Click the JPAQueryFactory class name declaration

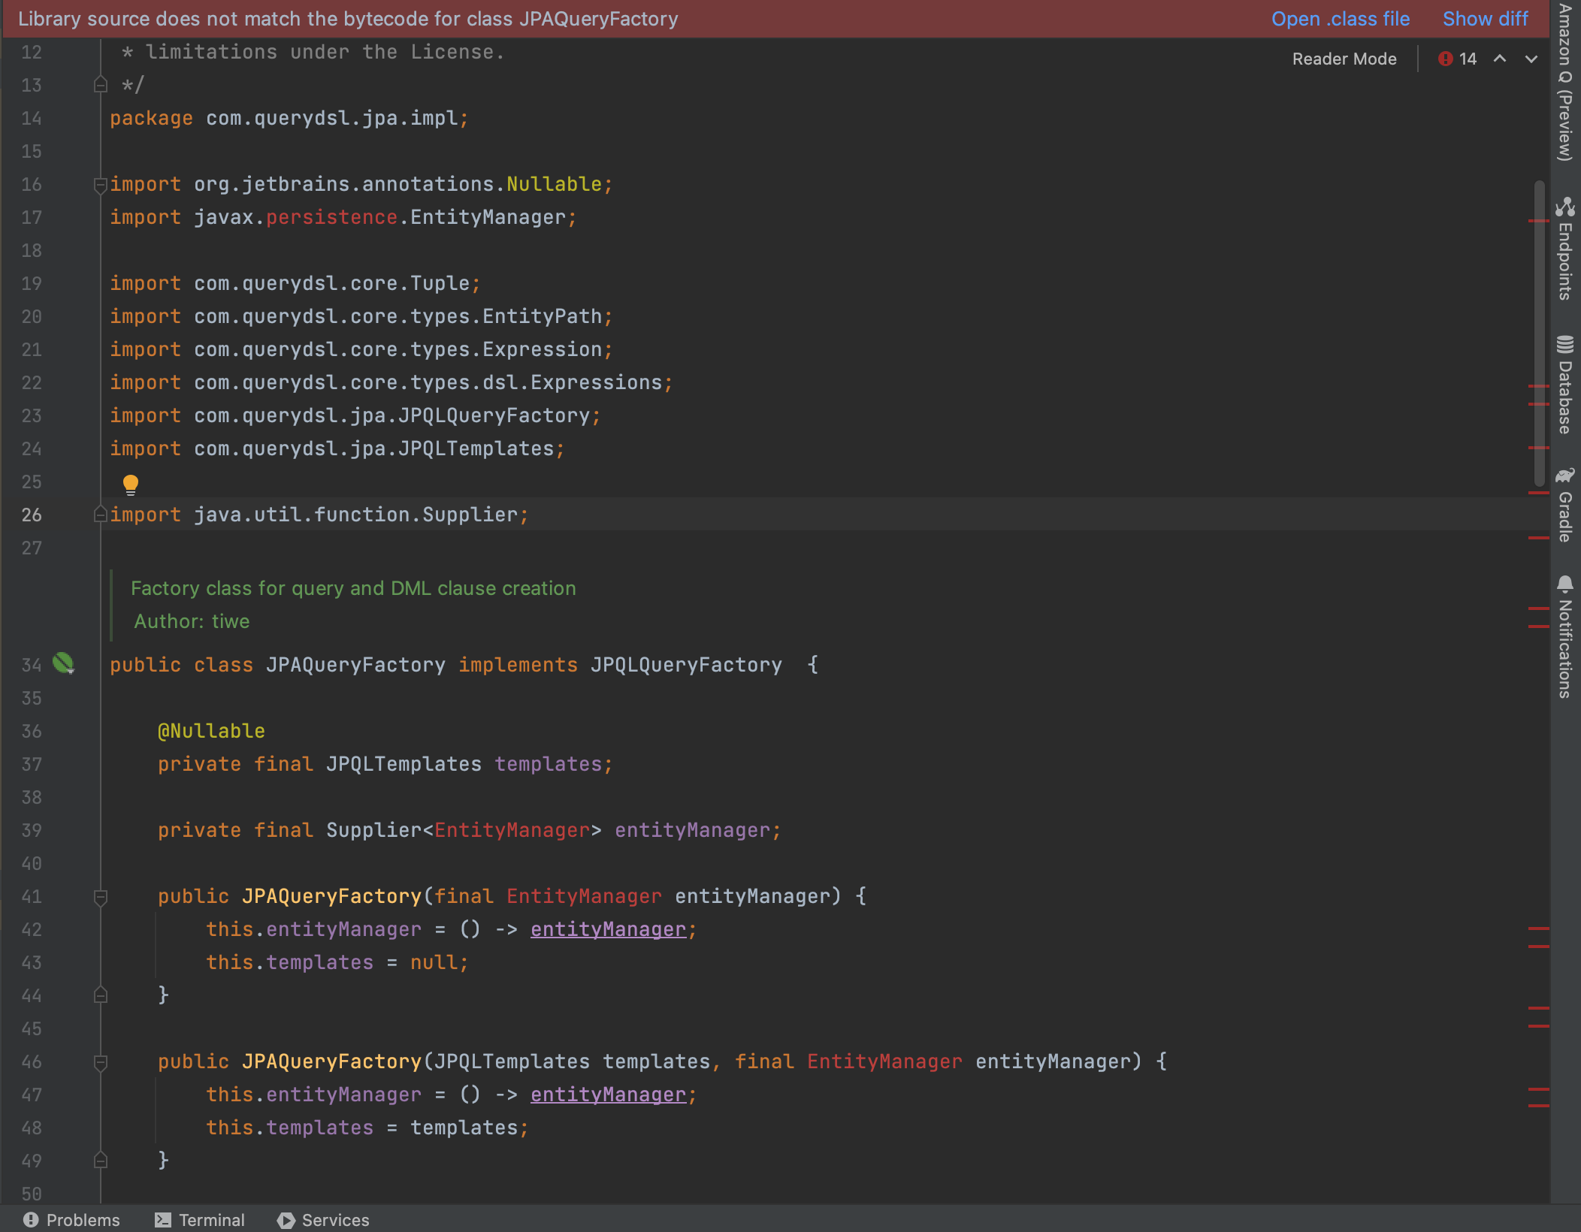click(x=355, y=665)
